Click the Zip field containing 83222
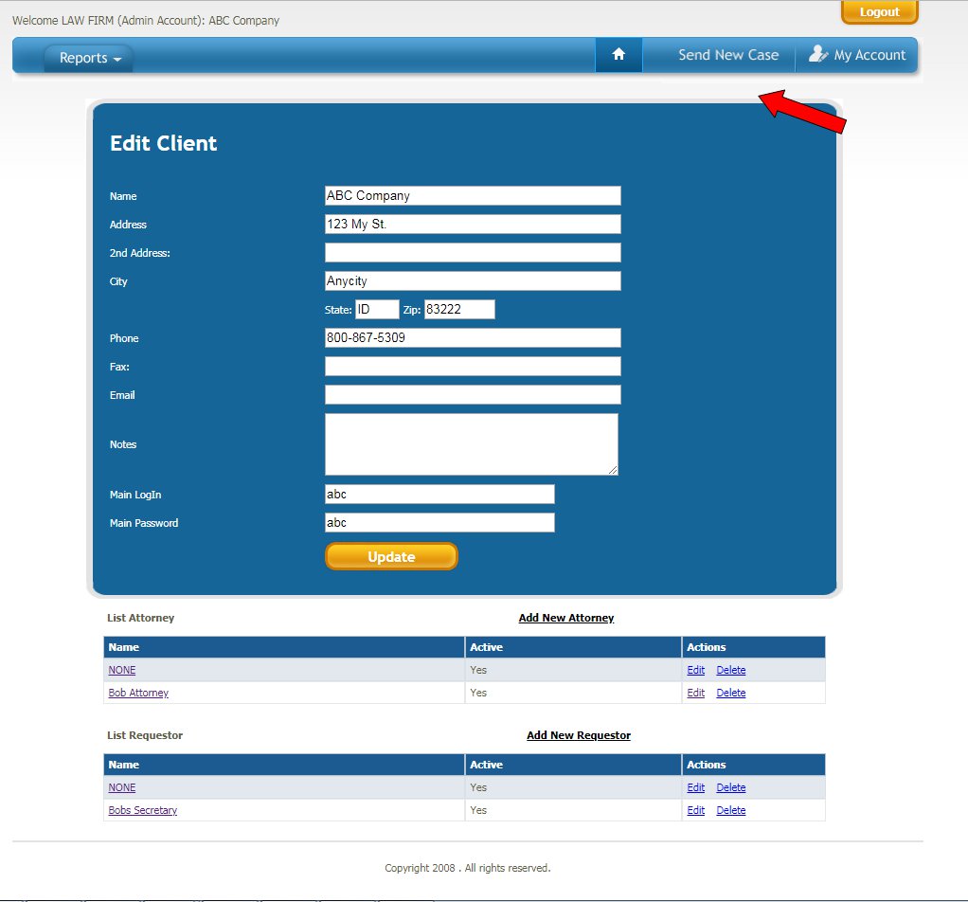The image size is (968, 902). point(460,309)
